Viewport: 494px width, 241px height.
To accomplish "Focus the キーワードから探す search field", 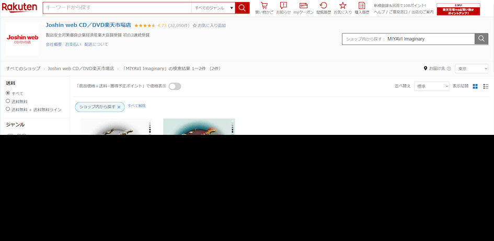I will point(117,8).
